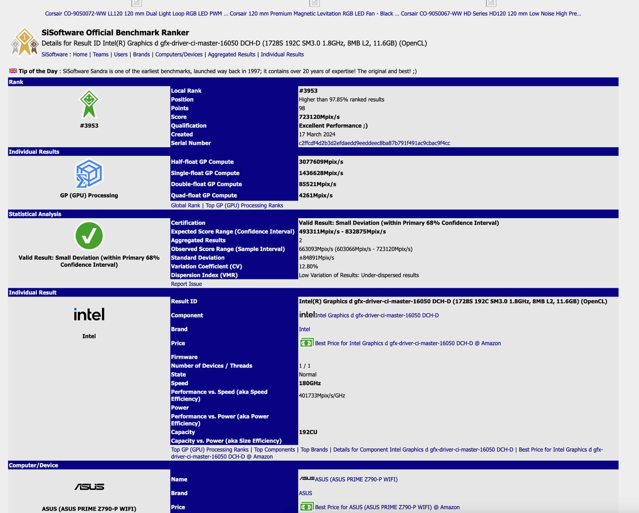The image size is (639, 513).
Task: Select the Quad-float value 4261Mpix/s
Action: (316, 196)
